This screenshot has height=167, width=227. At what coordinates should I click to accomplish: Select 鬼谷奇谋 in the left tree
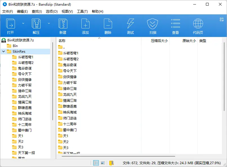point(25,68)
